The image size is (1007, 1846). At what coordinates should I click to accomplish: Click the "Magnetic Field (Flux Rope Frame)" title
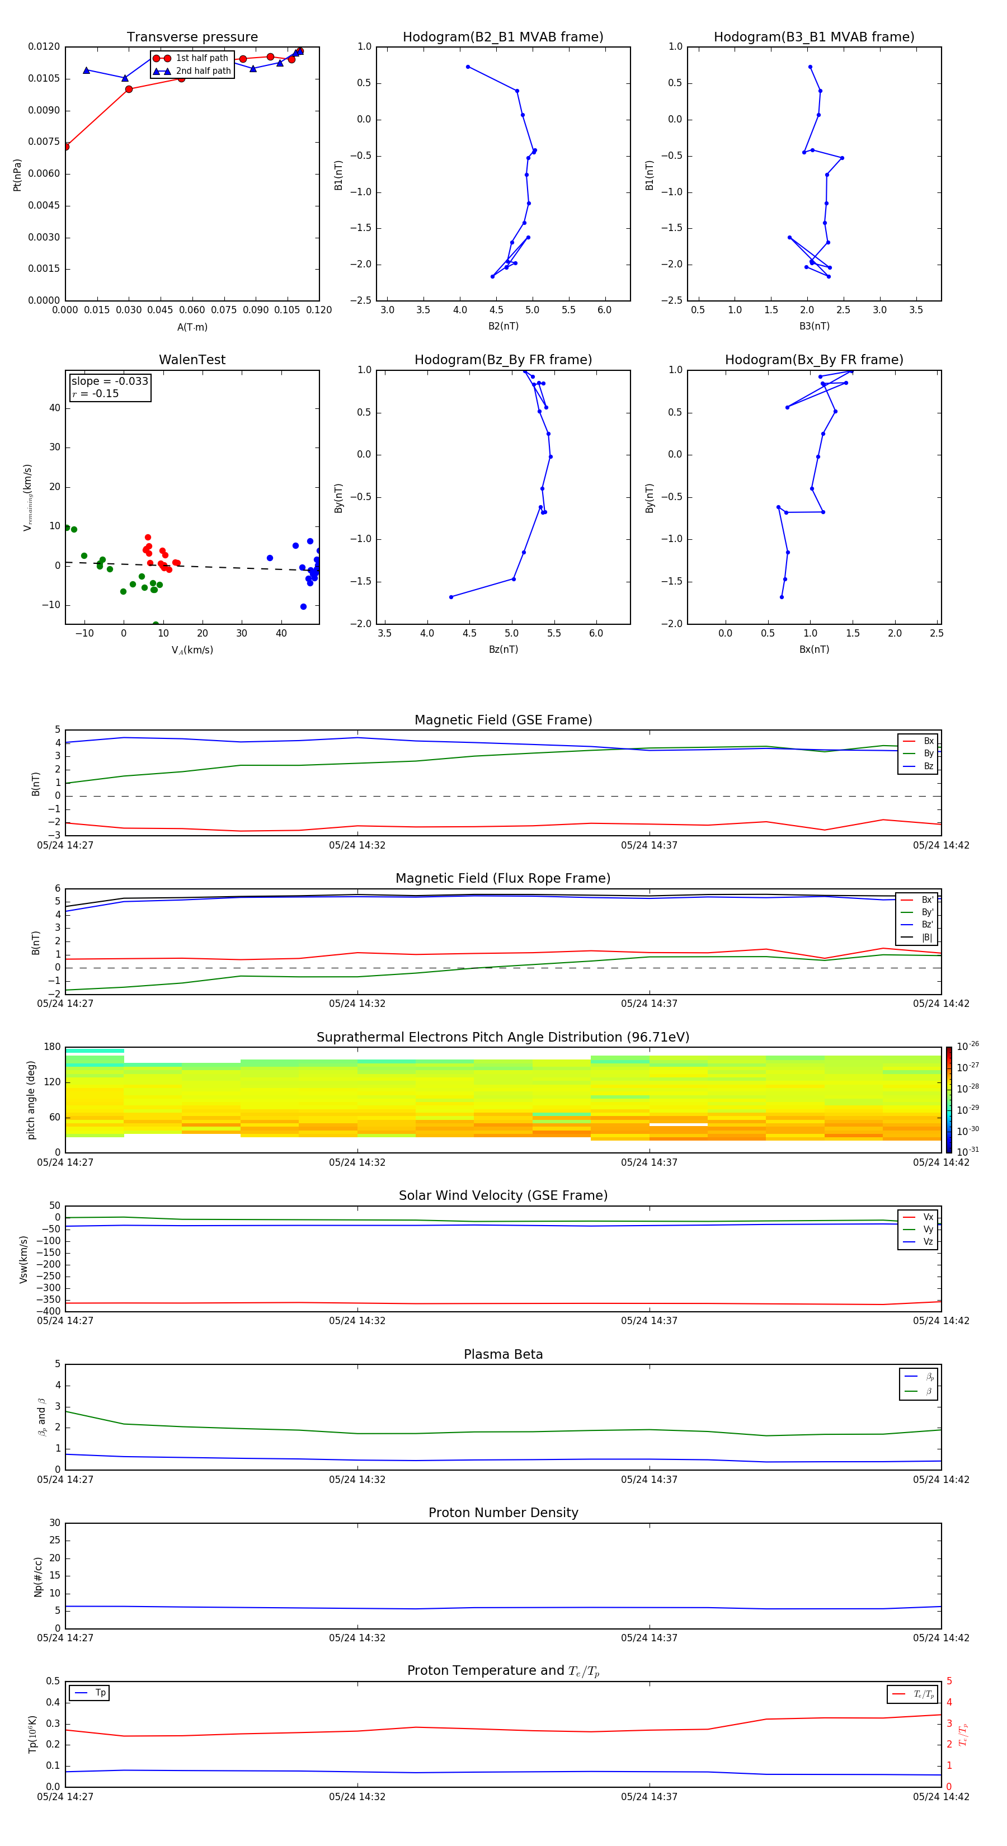point(503,879)
